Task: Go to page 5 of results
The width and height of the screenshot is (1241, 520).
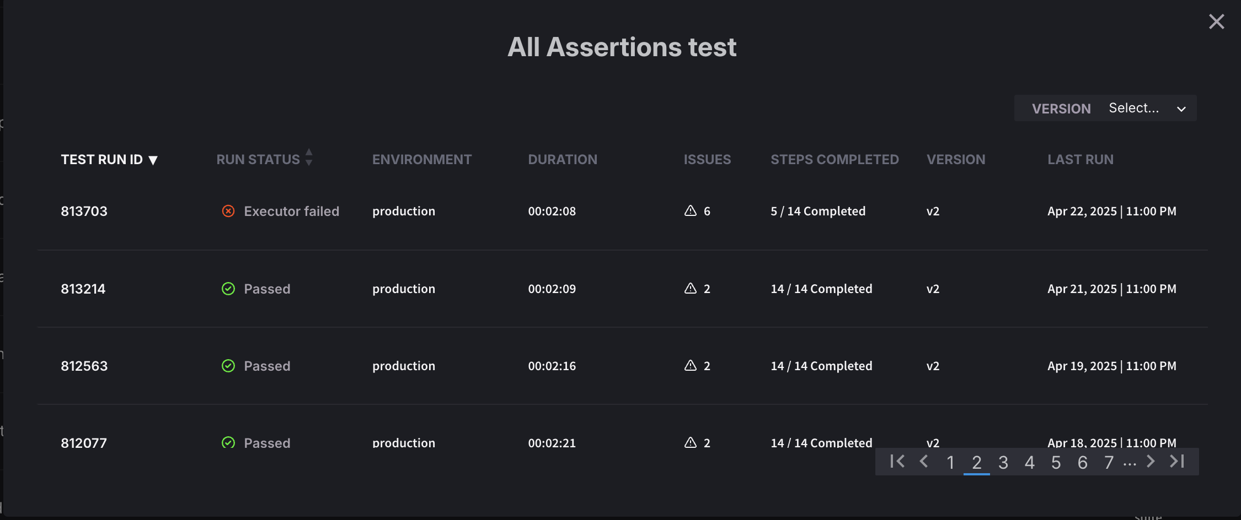Action: point(1056,463)
